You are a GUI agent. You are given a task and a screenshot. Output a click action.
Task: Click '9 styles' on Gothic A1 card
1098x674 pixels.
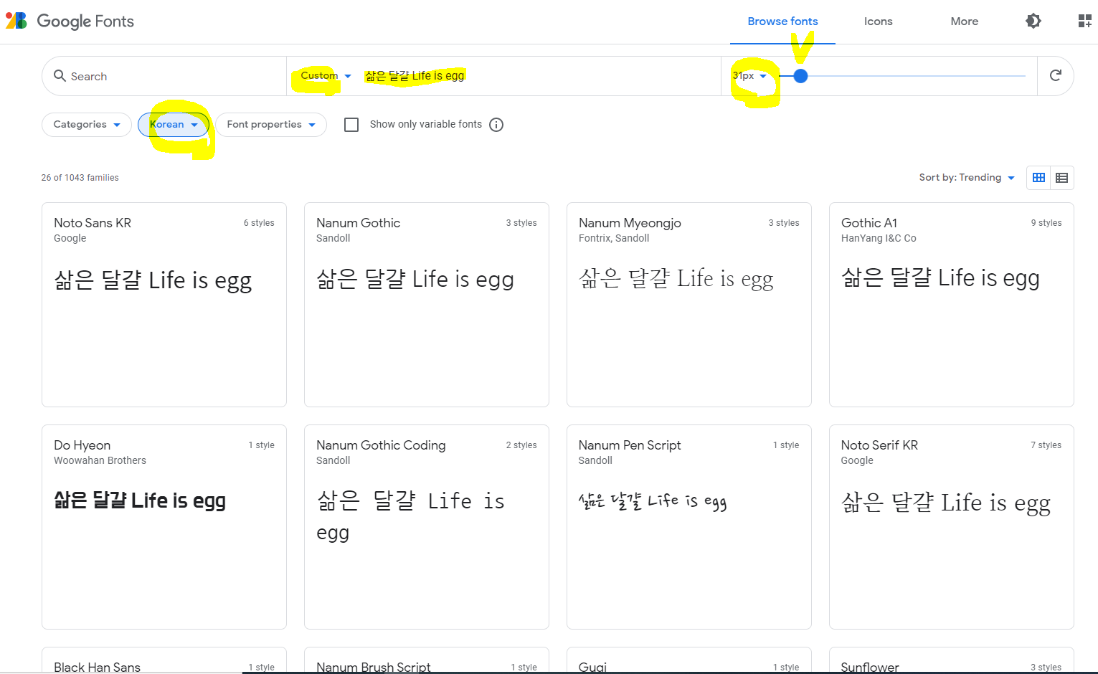[1046, 223]
